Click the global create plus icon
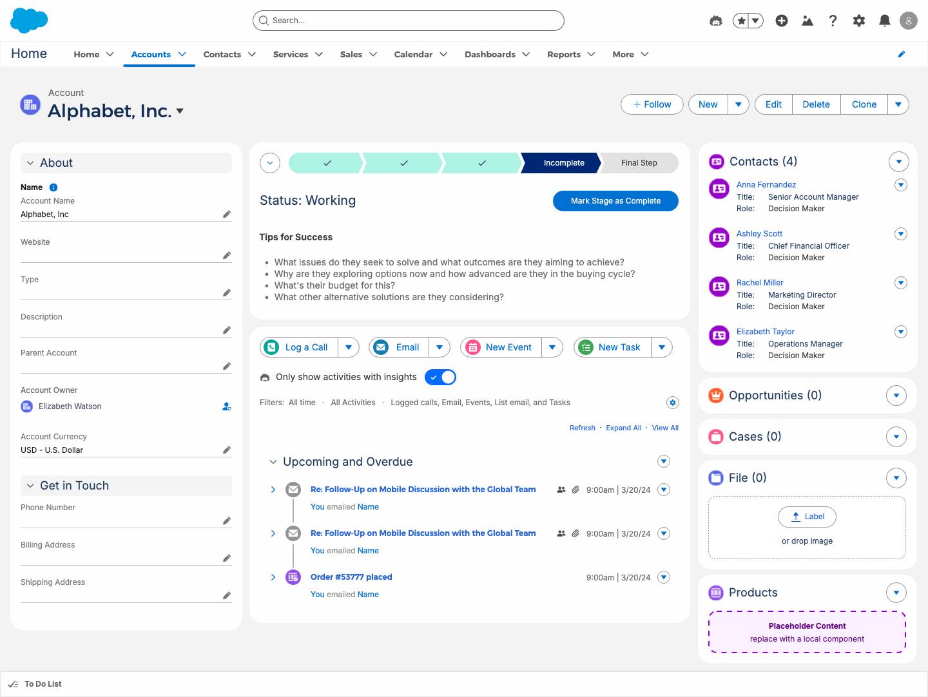 tap(782, 21)
